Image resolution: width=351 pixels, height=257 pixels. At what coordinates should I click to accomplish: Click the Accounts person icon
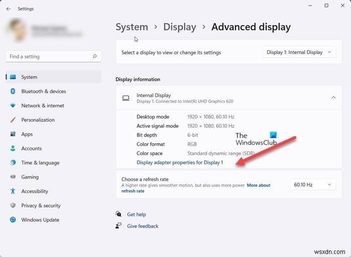13,149
